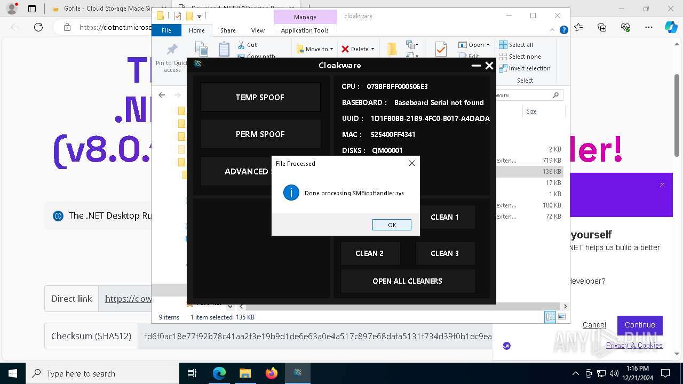This screenshot has width=683, height=384.
Task: Click Explorer help question mark icon
Action: 563,30
